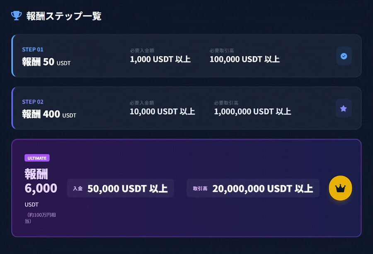Click the 取引高 20,000,000 USDT 以上 box
Image resolution: width=373 pixels, height=254 pixels.
pyautogui.click(x=253, y=188)
